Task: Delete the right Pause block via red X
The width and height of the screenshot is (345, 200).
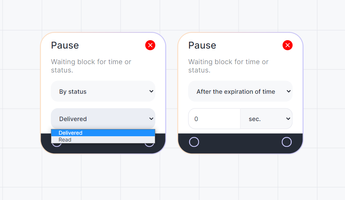Action: (288, 46)
